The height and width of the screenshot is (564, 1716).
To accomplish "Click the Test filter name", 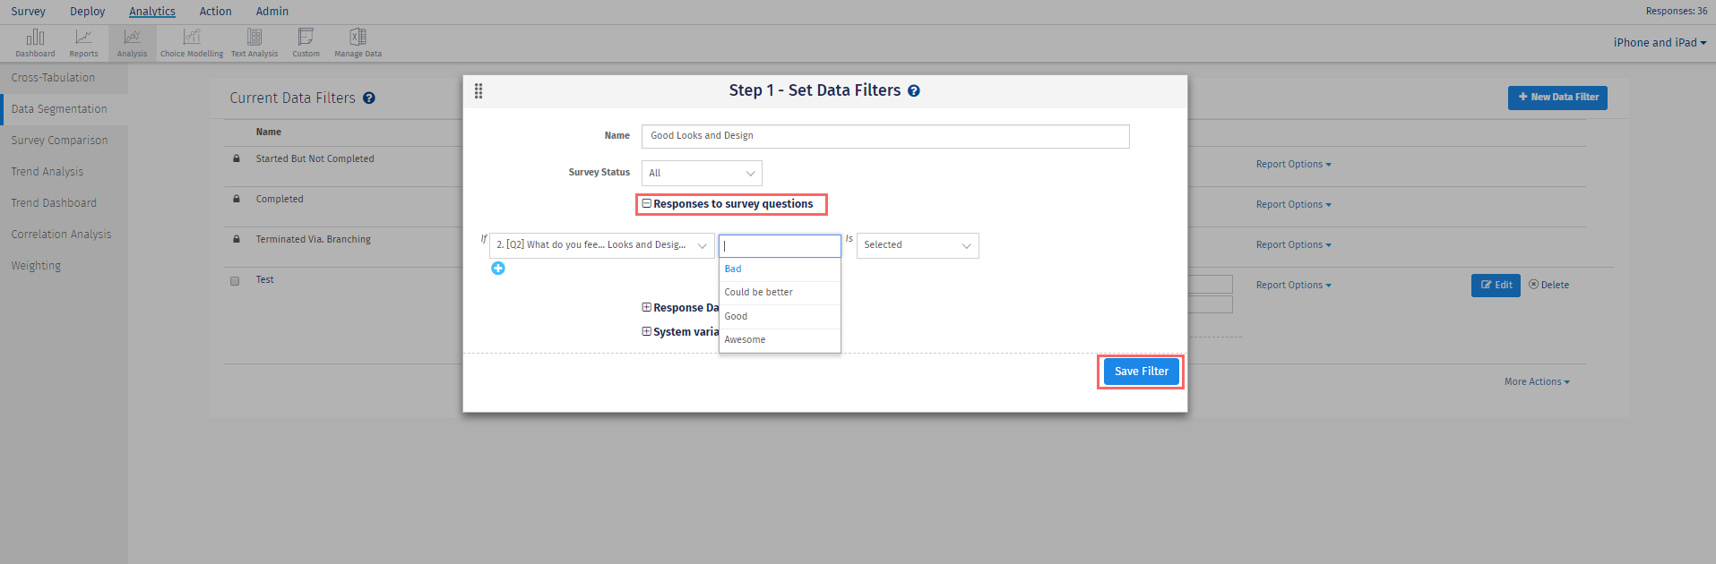I will [265, 280].
